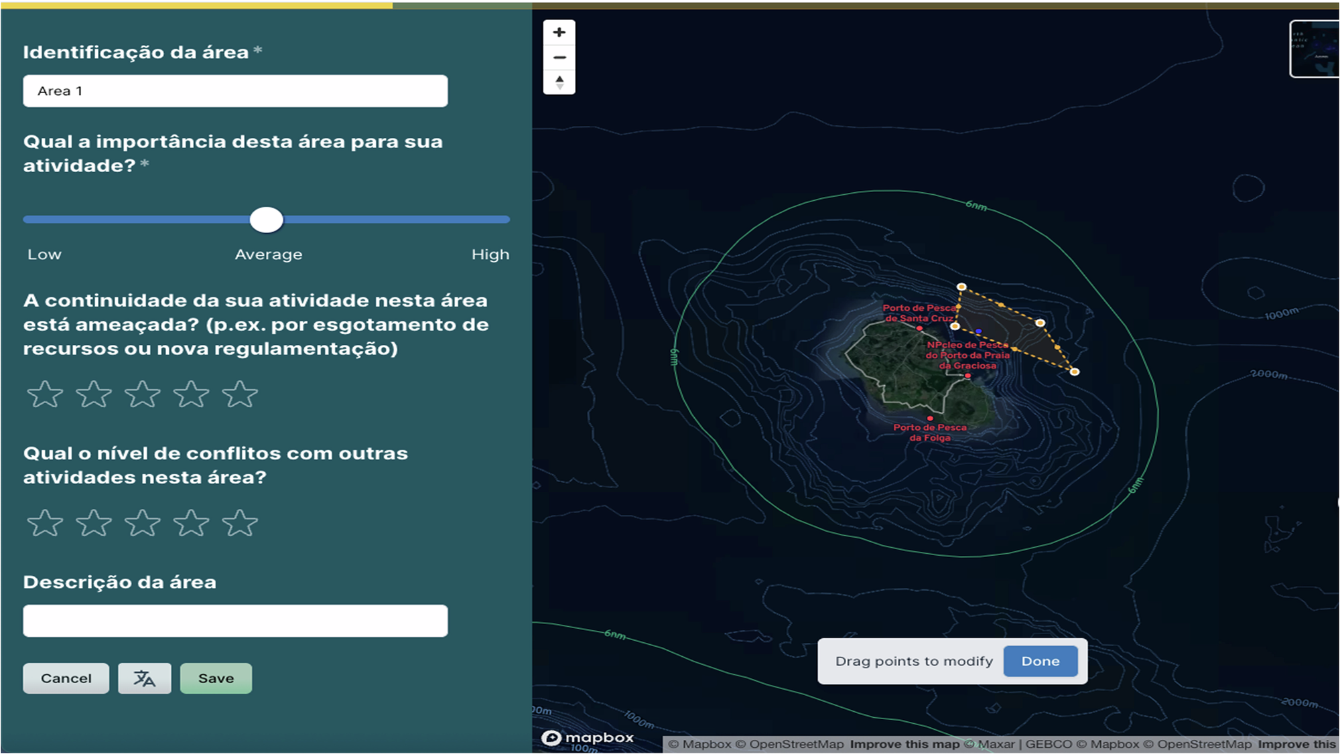This screenshot has height=754, width=1340.
Task: Click the Improve this map link
Action: point(904,744)
